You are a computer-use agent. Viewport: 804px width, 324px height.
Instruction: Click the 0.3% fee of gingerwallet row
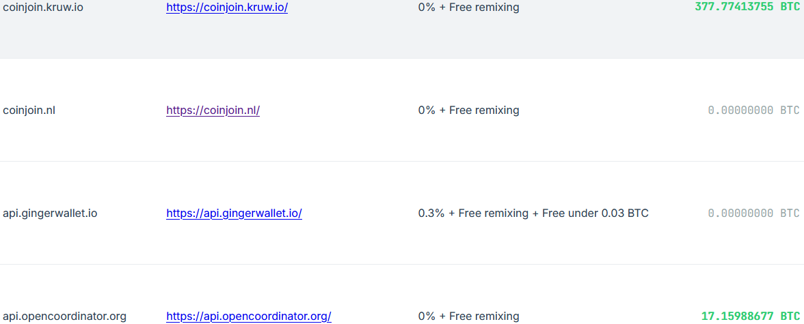(x=431, y=213)
